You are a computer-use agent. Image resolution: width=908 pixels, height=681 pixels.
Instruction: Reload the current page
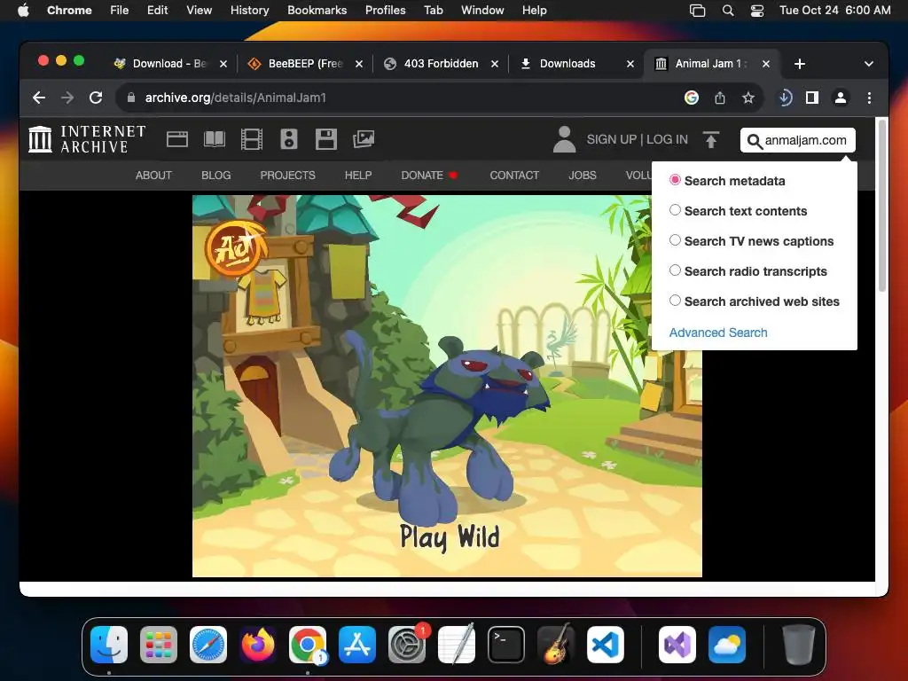[96, 98]
